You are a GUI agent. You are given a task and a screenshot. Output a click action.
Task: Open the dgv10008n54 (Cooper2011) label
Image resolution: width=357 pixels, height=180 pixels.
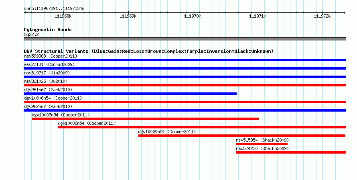[x=87, y=123]
